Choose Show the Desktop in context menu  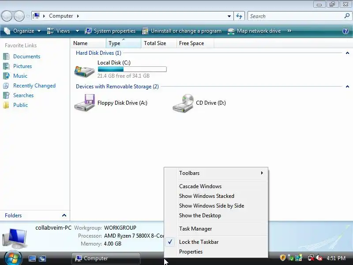[x=216, y=216]
